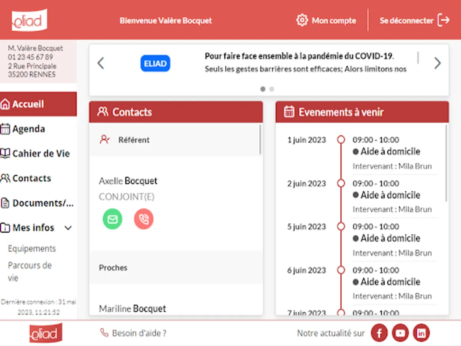The image size is (461, 346).
Task: Click the Axelle Bocquet contact name
Action: 128,181
